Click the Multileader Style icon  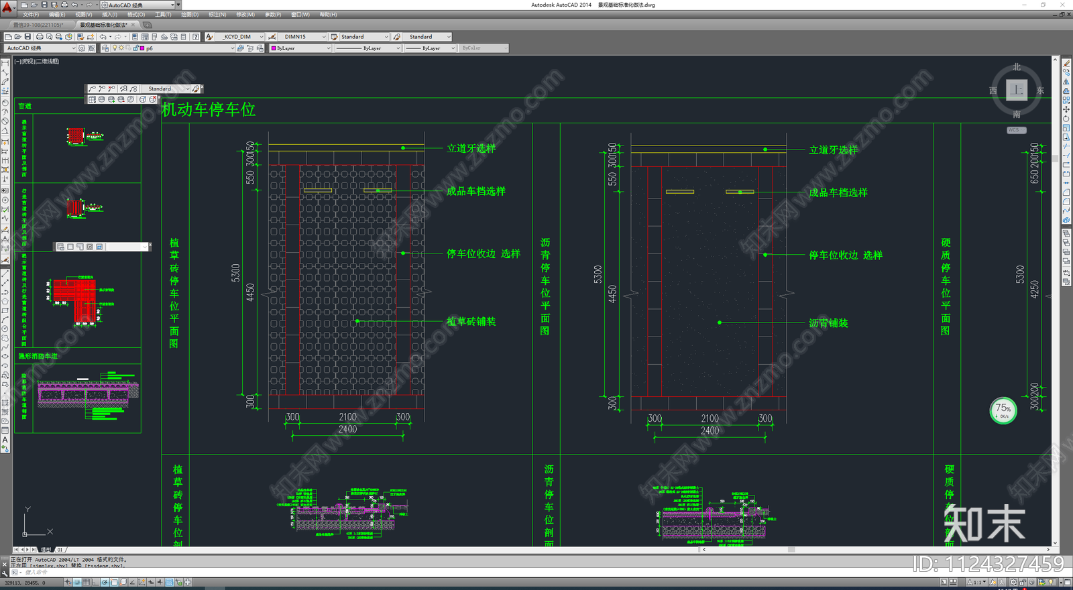[x=396, y=37]
